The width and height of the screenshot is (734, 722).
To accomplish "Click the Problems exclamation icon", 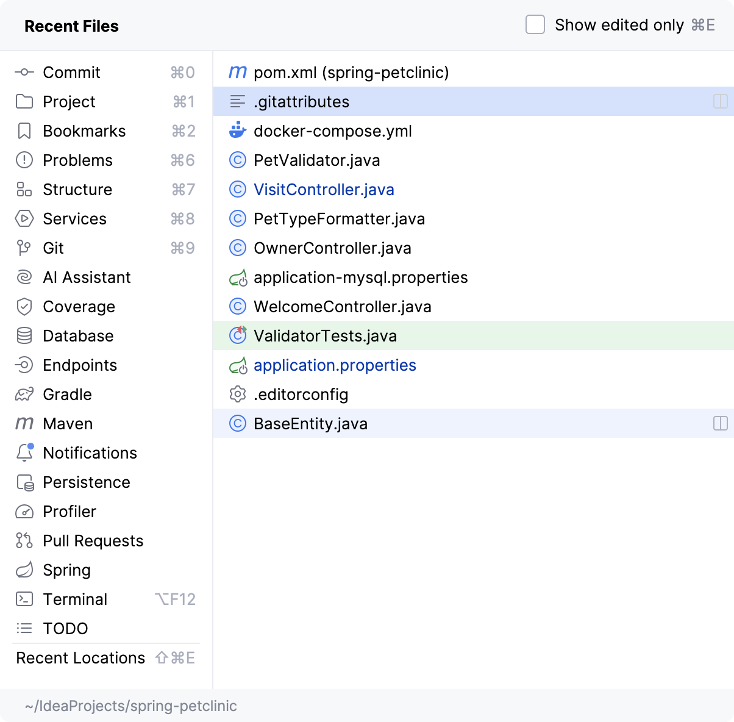I will point(24,160).
